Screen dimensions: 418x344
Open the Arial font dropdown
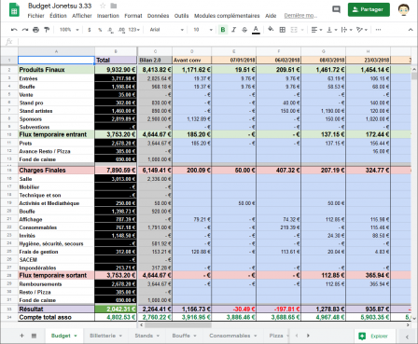[166, 30]
